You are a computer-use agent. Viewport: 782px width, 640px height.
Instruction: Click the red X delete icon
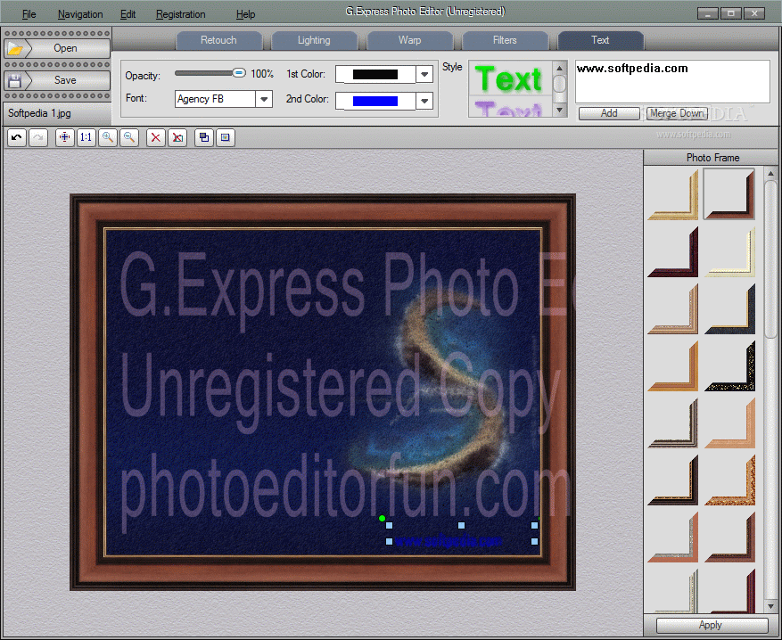(156, 137)
